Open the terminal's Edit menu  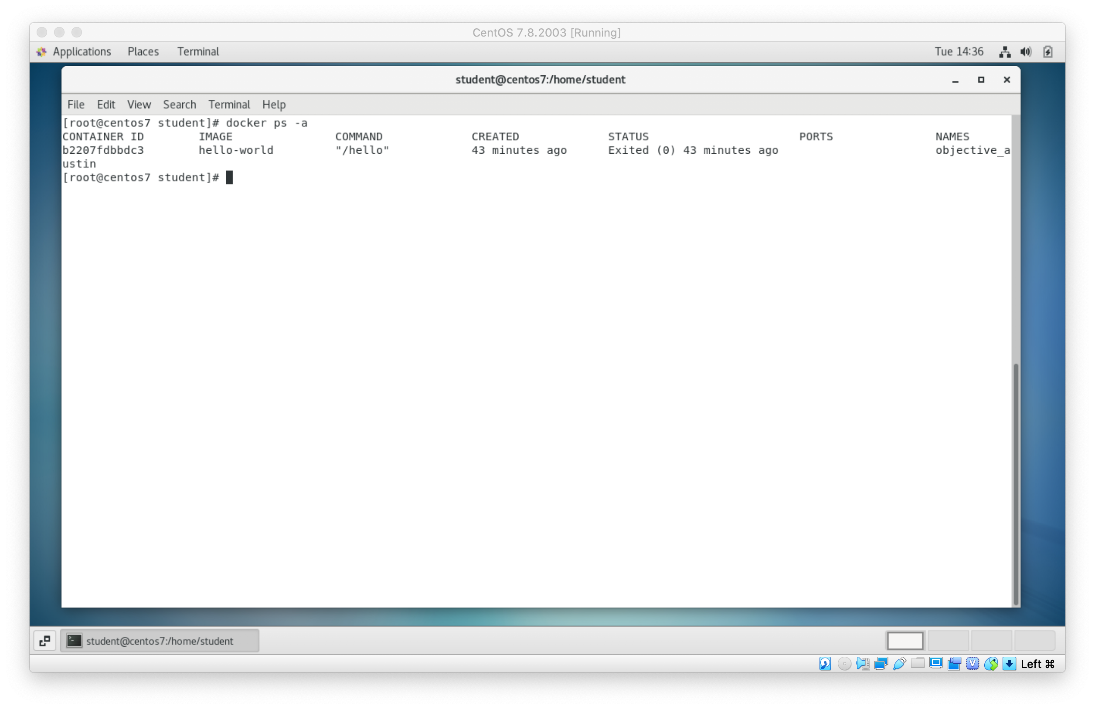[105, 105]
